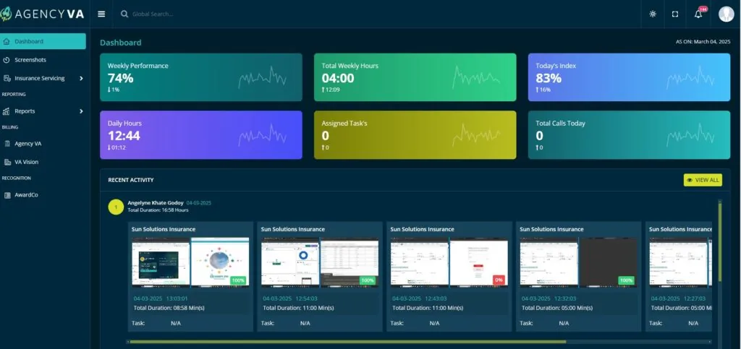Open the Dashboard menu item
The image size is (741, 349).
pyautogui.click(x=43, y=41)
